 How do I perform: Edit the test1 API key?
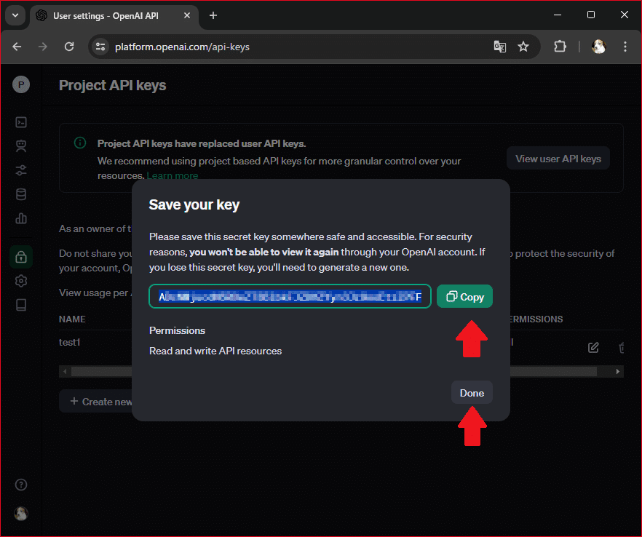593,348
